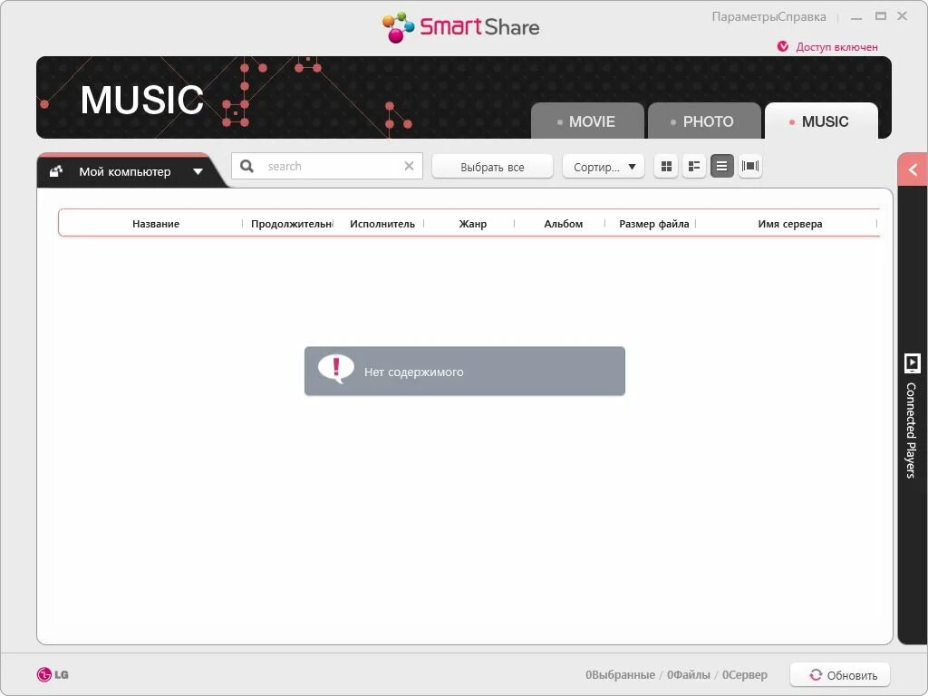
Task: Maximize the SmartShare window
Action: coord(881,16)
